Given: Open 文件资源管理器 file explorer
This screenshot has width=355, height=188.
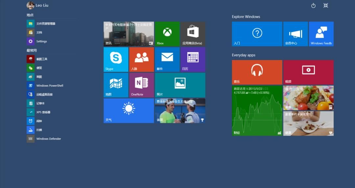Looking at the screenshot, I should point(45,24).
